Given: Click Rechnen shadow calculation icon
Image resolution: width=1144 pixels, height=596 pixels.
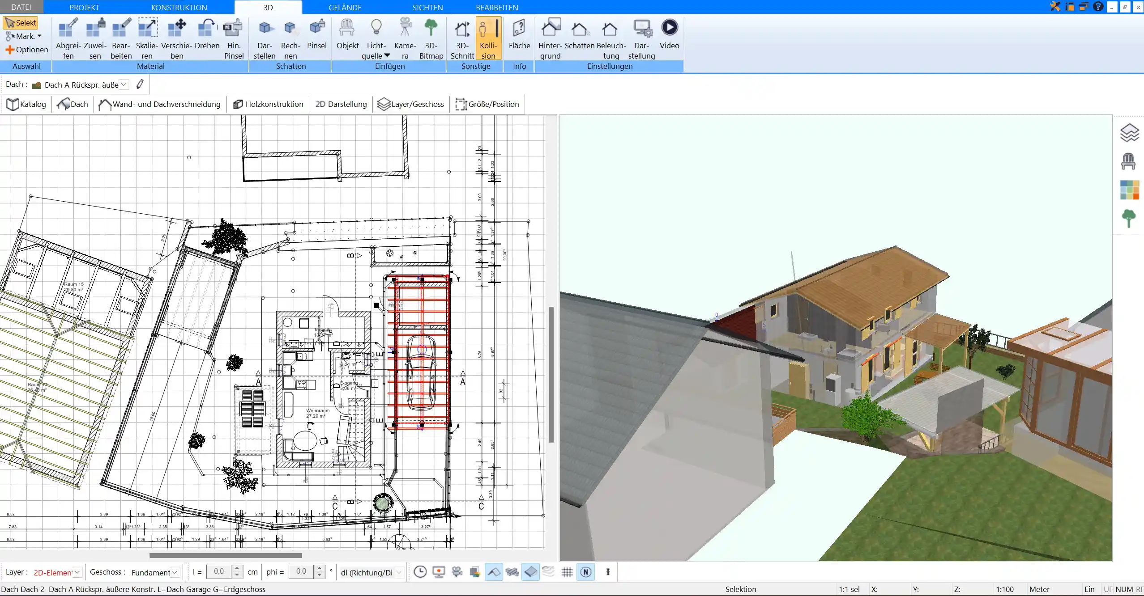Looking at the screenshot, I should coord(290,38).
